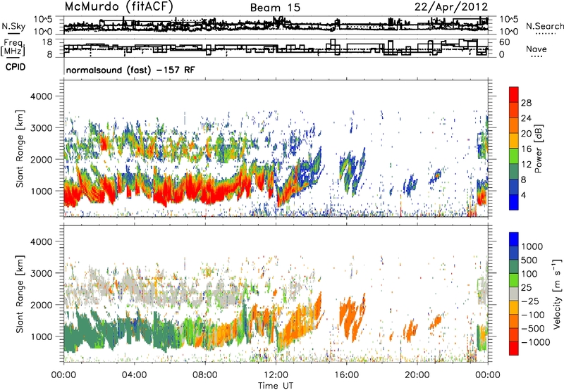Click the frequency step trace plot
Image resolution: width=564 pixels, height=390 pixels.
276,48
